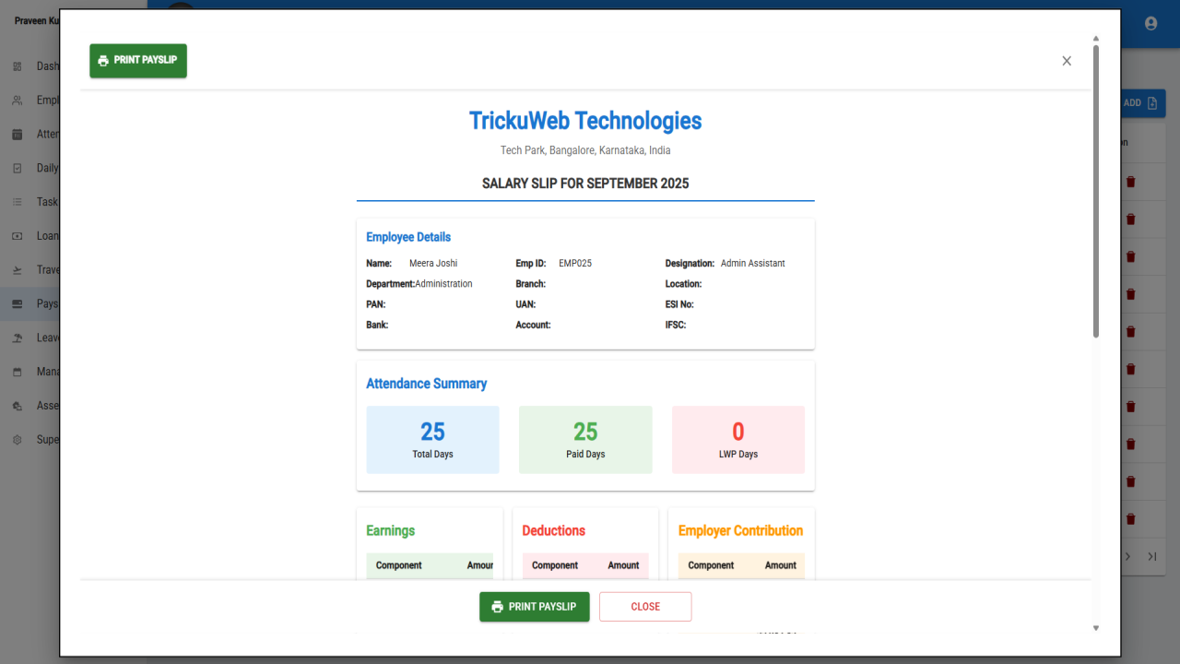Viewport: 1180px width, 664px height.
Task: Open the Task list icon in the sidebar
Action: (x=17, y=202)
